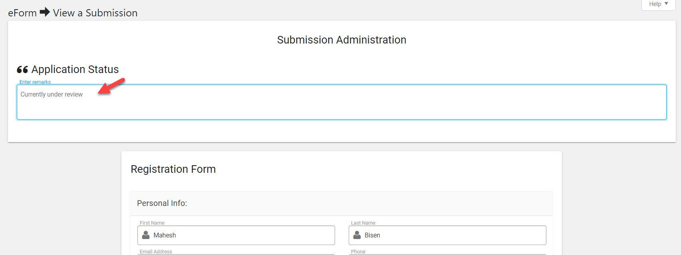Click the First Name field containing Mahesh
The width and height of the screenshot is (681, 255).
point(236,235)
